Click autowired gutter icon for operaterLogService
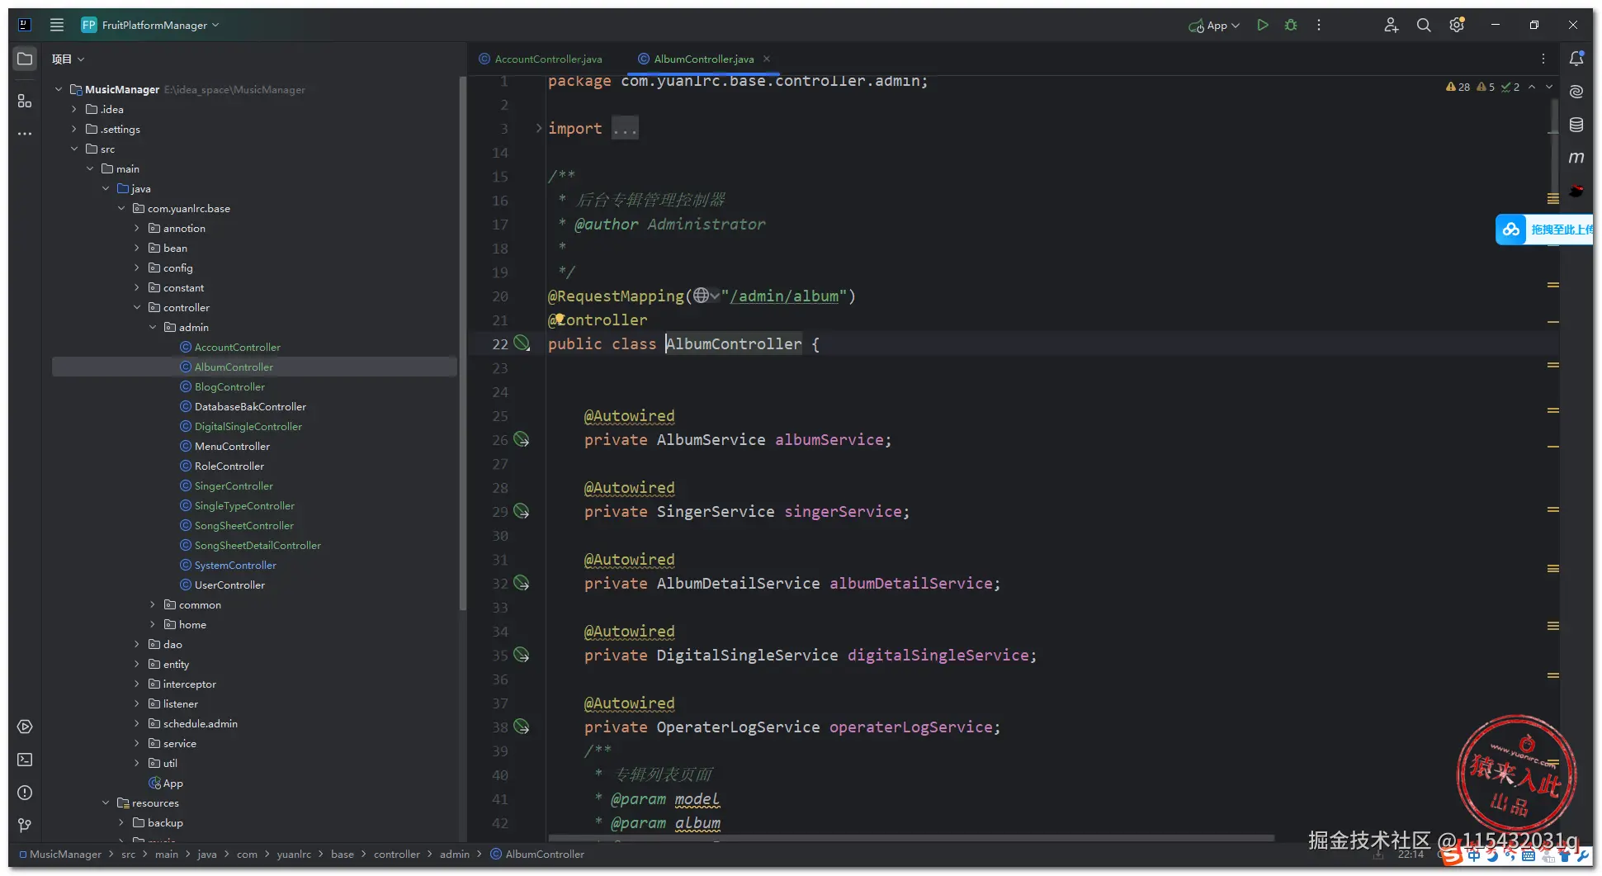This screenshot has height=876, width=1602. (522, 727)
